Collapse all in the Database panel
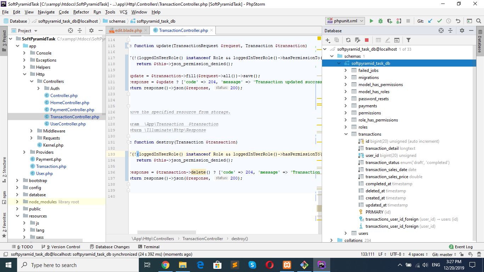Screen dimensions: 484x272 (x=450, y=30)
